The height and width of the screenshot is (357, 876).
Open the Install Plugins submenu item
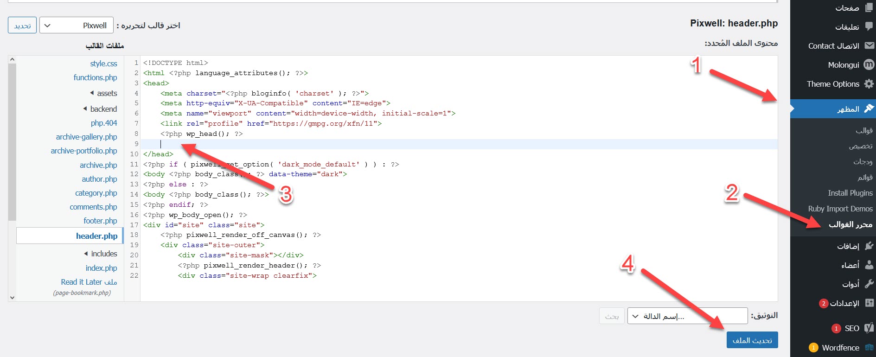click(x=850, y=193)
